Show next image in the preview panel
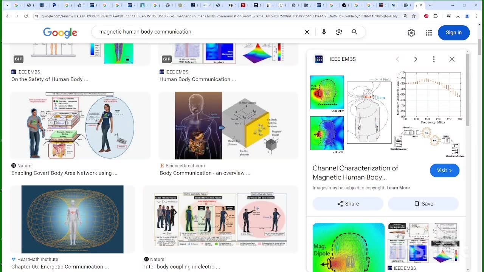The image size is (484, 272). [x=416, y=59]
